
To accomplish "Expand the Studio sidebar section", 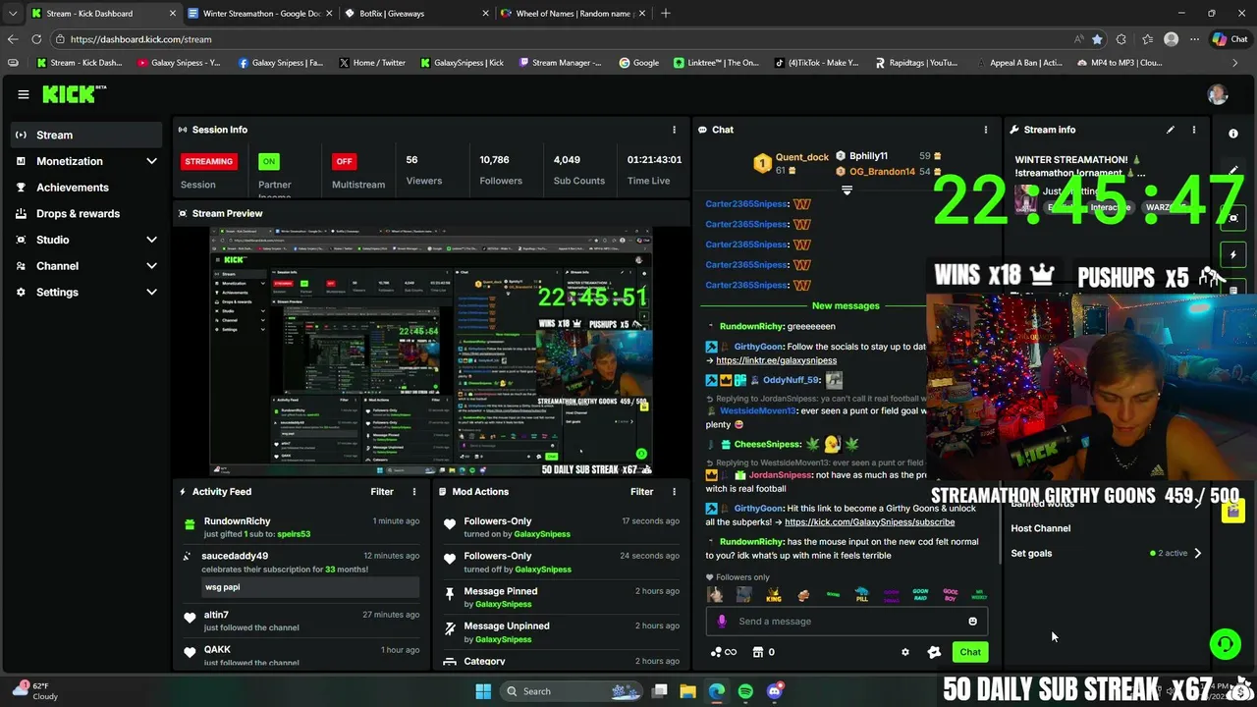I will click(x=151, y=240).
